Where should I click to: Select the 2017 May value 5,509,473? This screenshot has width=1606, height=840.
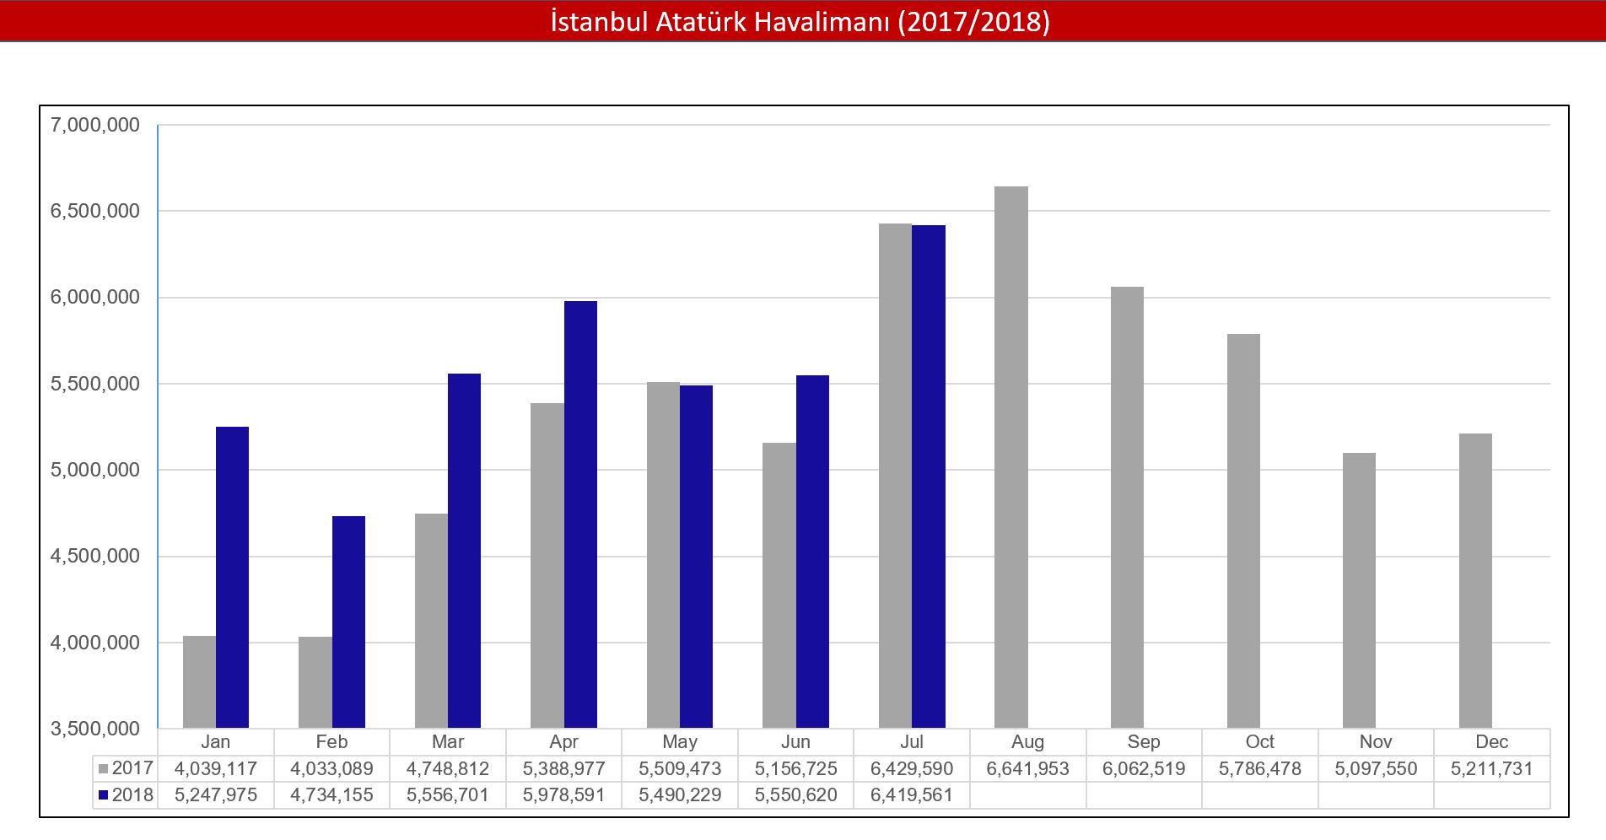point(680,769)
